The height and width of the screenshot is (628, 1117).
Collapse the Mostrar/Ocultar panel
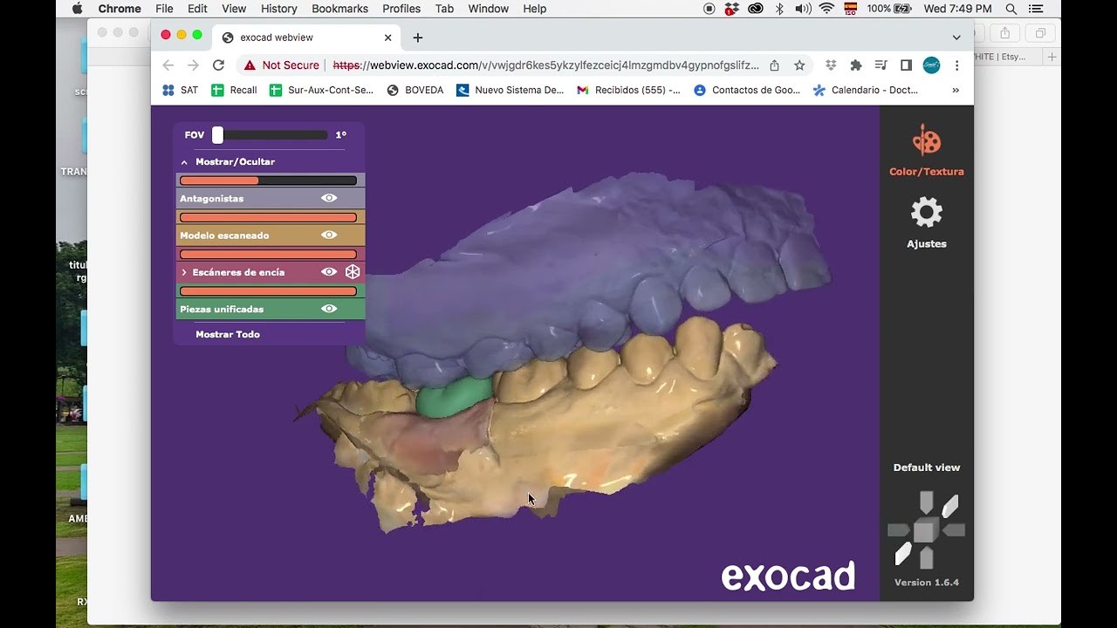point(184,162)
